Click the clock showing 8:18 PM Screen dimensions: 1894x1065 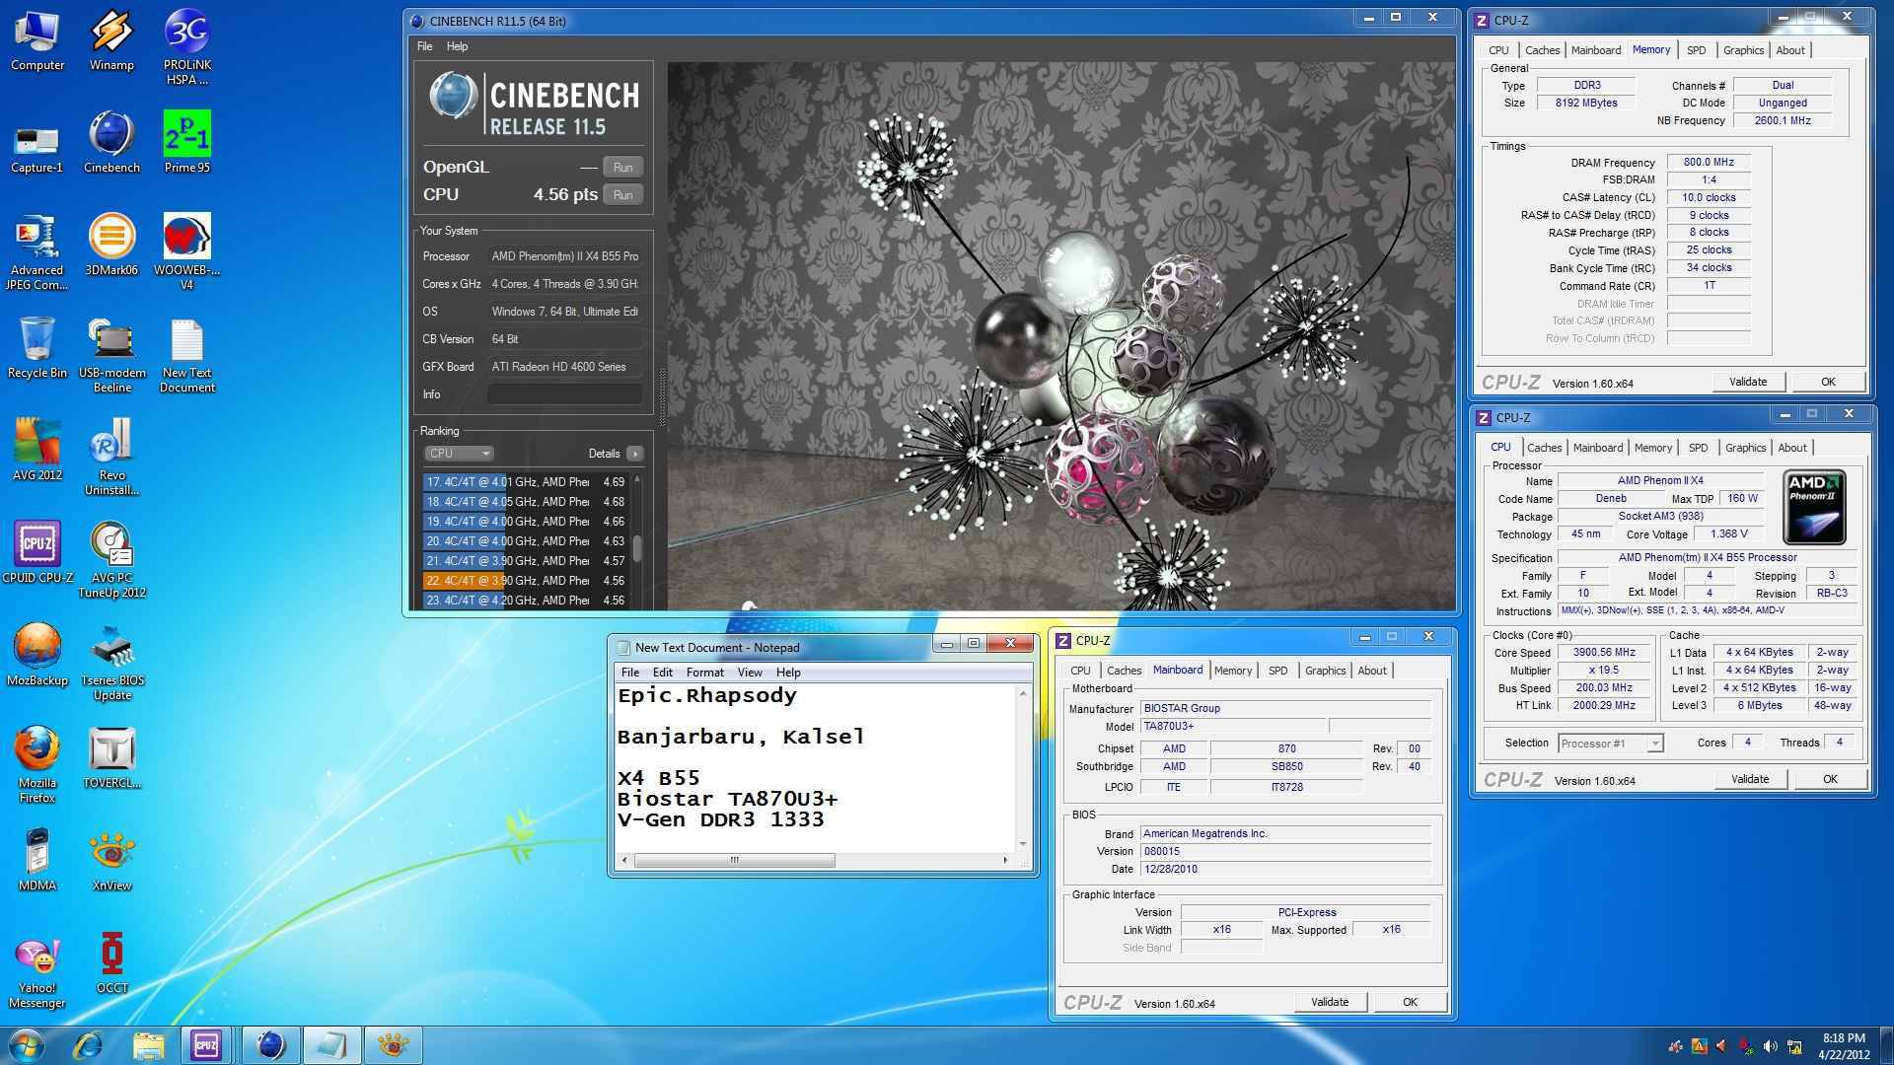coord(1843,1038)
